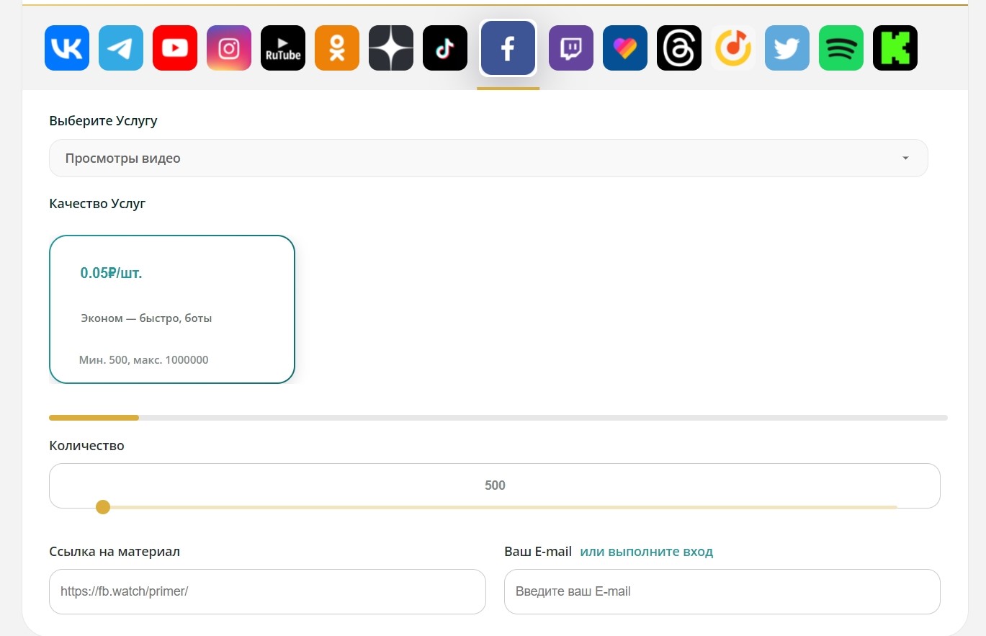Click the Выберите Услугу label
Screen dimensions: 986x636
(103, 120)
